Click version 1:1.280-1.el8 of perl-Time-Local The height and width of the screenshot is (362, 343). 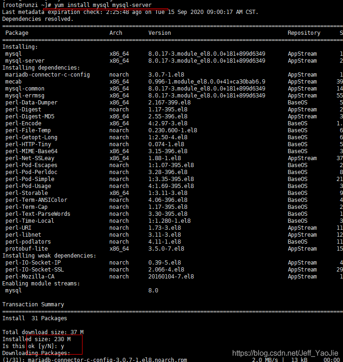click(x=170, y=221)
